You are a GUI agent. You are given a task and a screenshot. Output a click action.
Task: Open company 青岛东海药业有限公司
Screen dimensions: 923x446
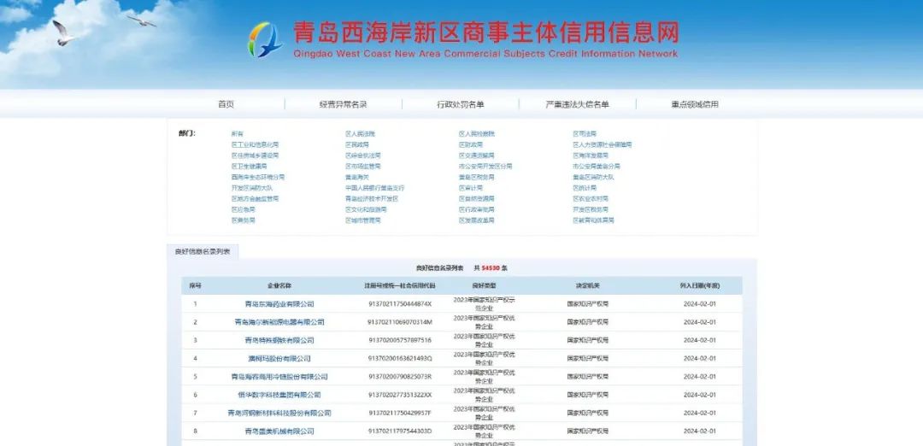coord(279,304)
